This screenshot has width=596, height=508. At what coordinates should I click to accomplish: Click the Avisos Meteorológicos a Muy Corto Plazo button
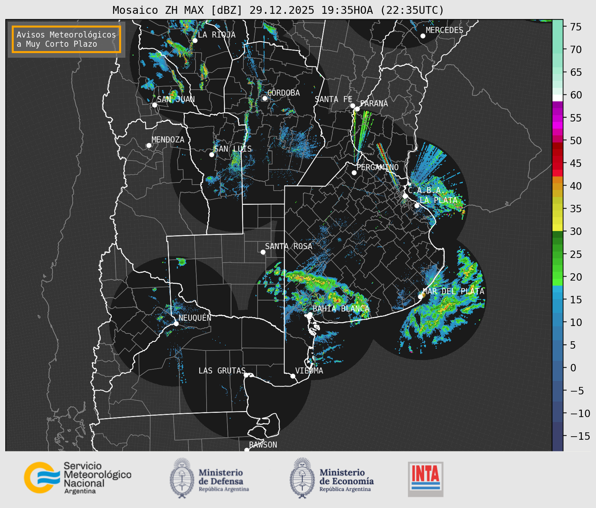point(66,39)
